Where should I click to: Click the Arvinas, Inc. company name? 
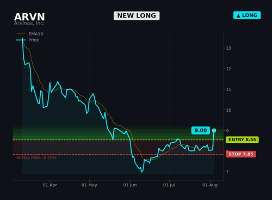[29, 23]
